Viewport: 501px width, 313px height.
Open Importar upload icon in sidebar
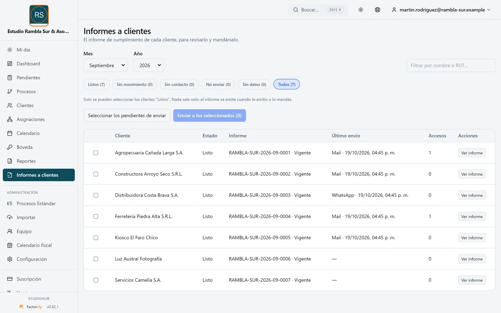tap(10, 217)
